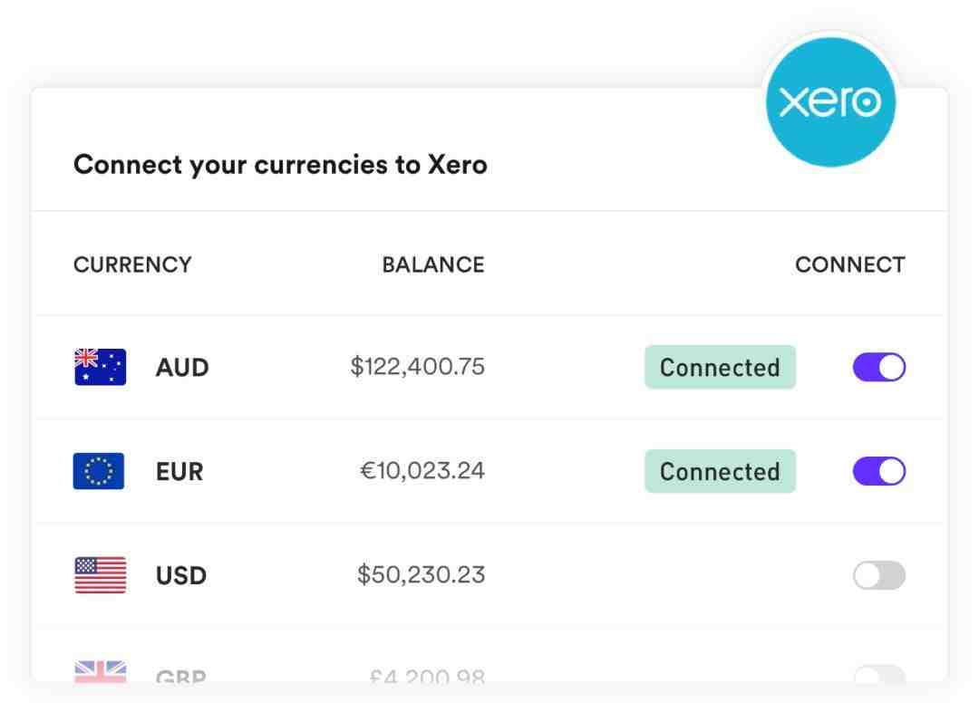Screen dimensions: 979x712
Task: Enable the USD connect toggle
Action: 879,575
